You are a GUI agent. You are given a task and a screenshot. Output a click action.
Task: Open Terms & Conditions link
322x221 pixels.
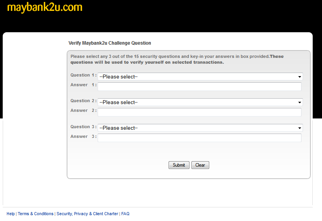[36, 214]
